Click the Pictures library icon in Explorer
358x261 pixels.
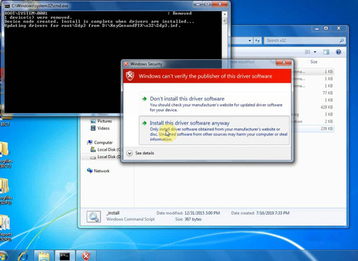[93, 121]
